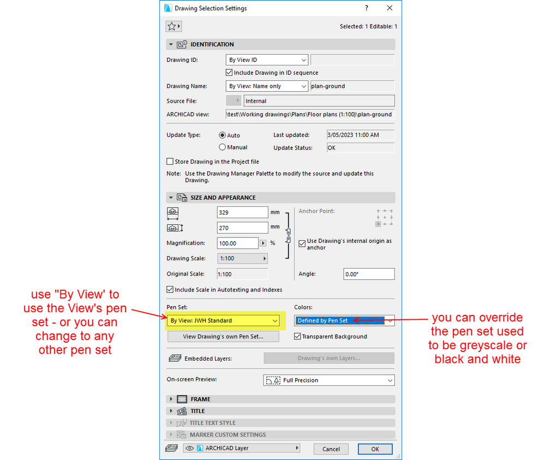The height and width of the screenshot is (460, 545).
Task: Toggle Include Scale in Autotexting and Indexes
Action: [x=170, y=289]
